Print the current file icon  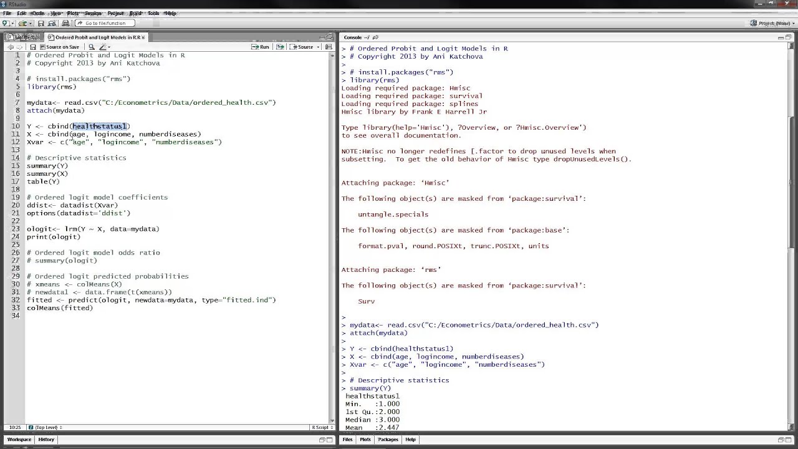pyautogui.click(x=65, y=23)
